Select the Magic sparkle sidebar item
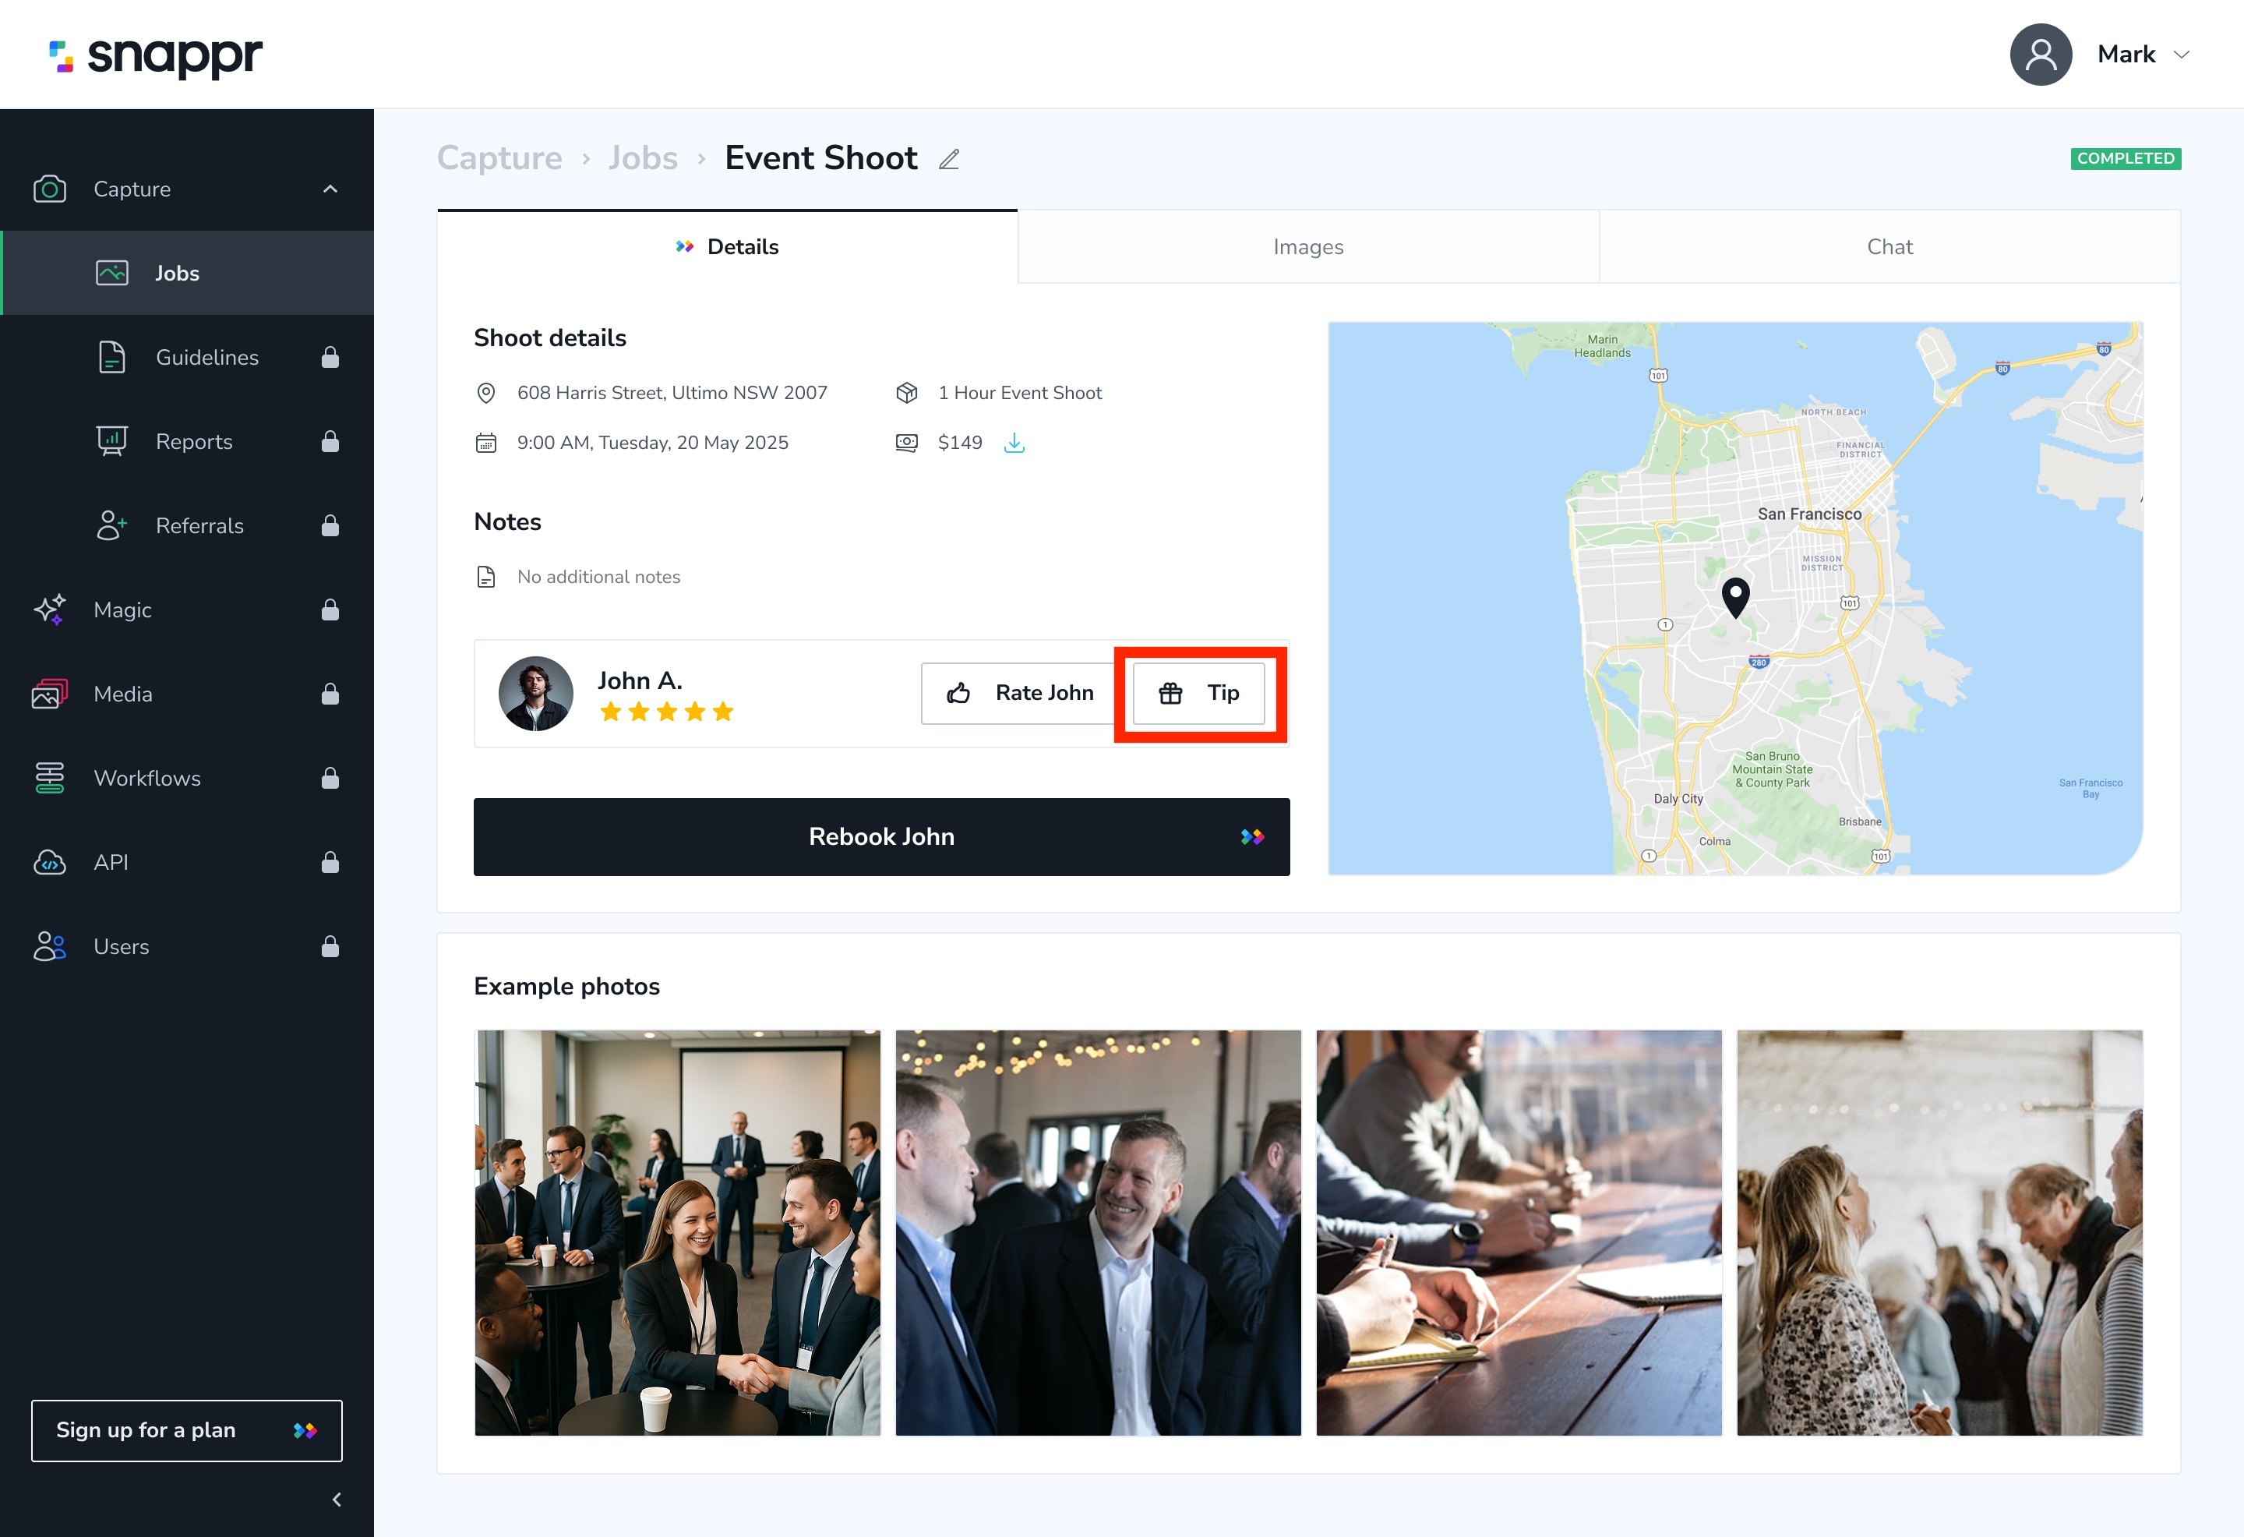The width and height of the screenshot is (2244, 1537). 122,609
